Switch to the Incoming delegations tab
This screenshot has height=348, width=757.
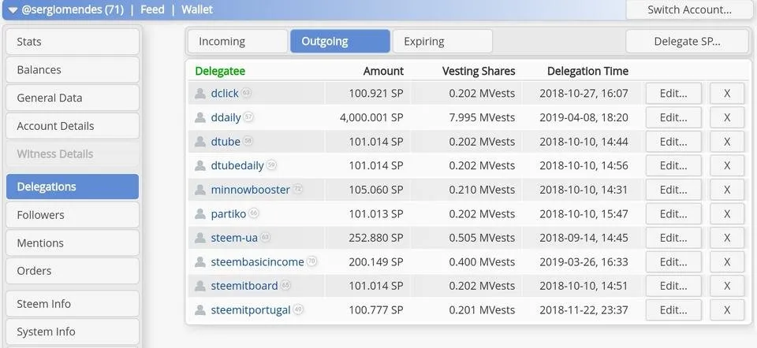tap(237, 42)
